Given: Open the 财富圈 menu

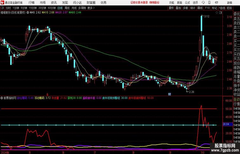Looking at the screenshot, I should tap(91, 3).
